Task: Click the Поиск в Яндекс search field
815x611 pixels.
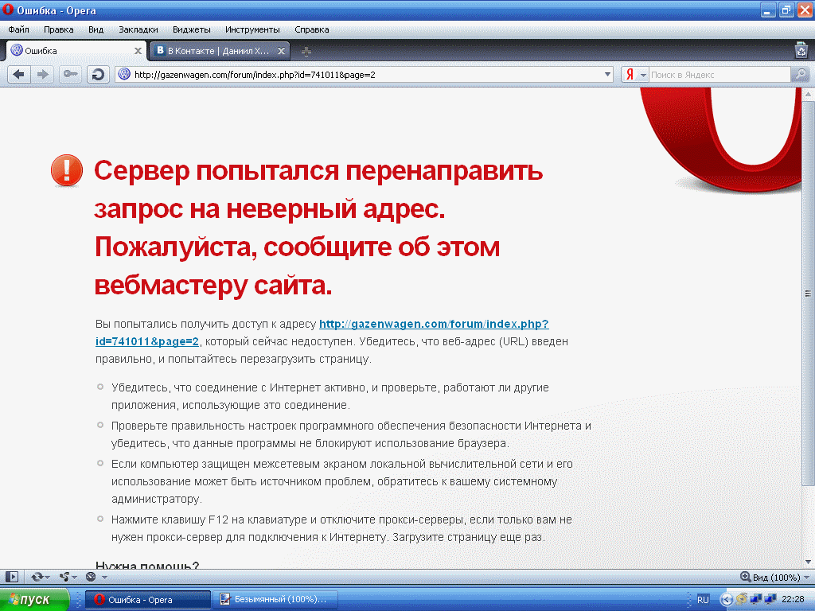Action: pos(719,75)
